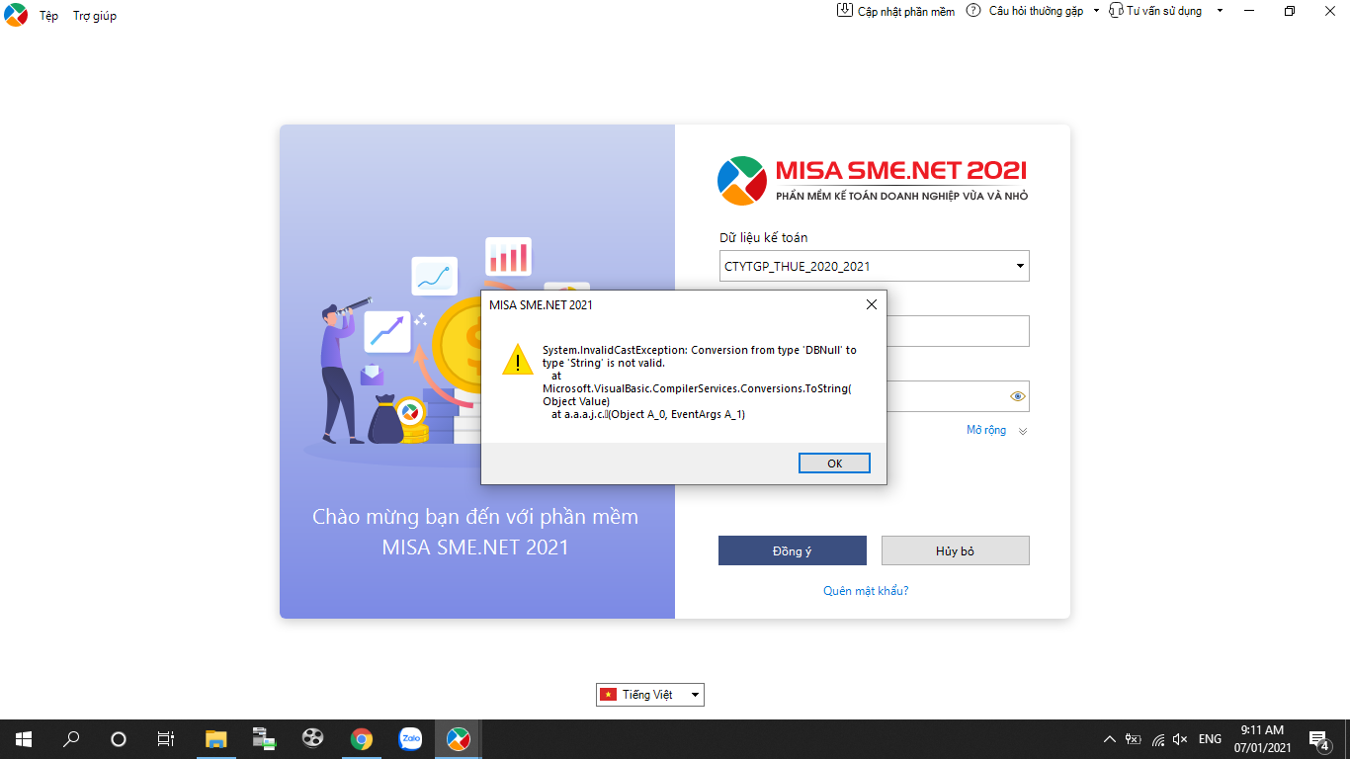Toggle password visibility eye icon
This screenshot has height=759, width=1350.
point(1018,396)
